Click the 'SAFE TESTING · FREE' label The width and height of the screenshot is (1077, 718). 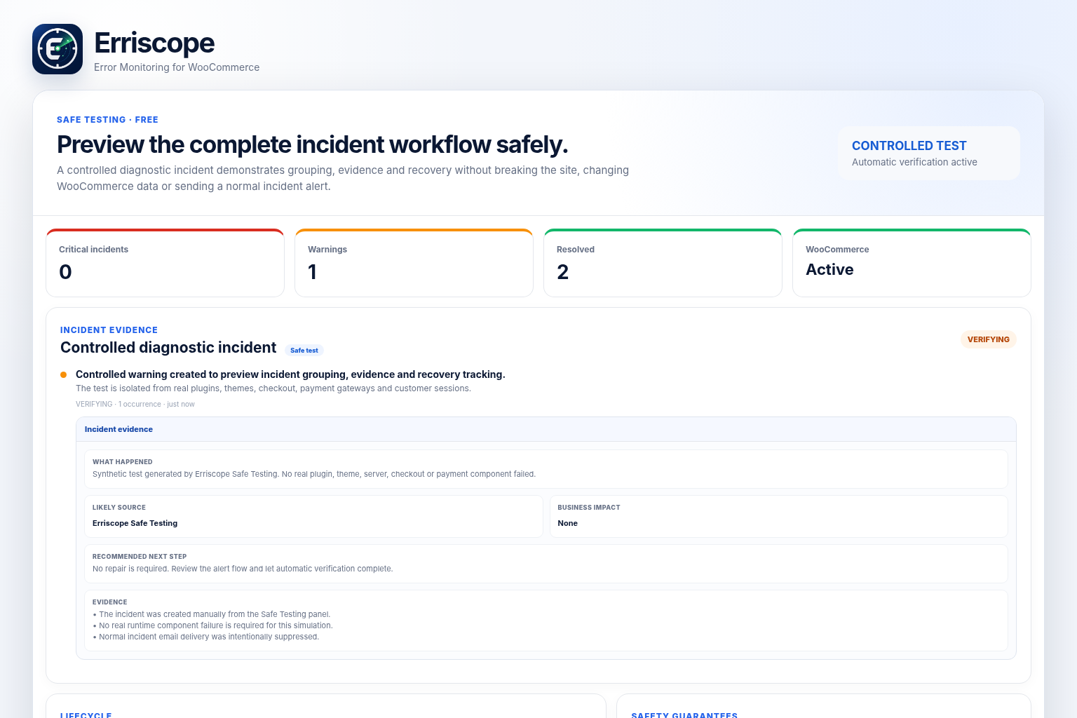[107, 120]
